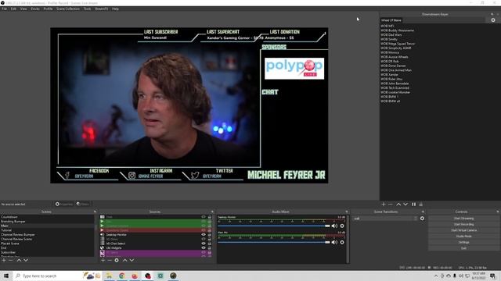This screenshot has height=281, width=501.
Task: Open the Windows Start menu
Action: [x=6, y=276]
